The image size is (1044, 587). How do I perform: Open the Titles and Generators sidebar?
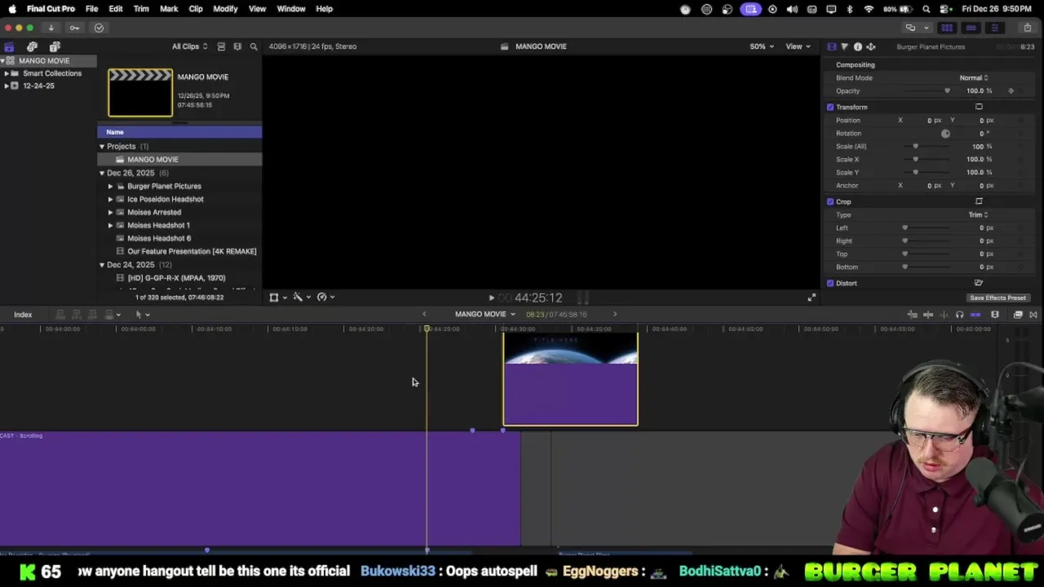(55, 46)
